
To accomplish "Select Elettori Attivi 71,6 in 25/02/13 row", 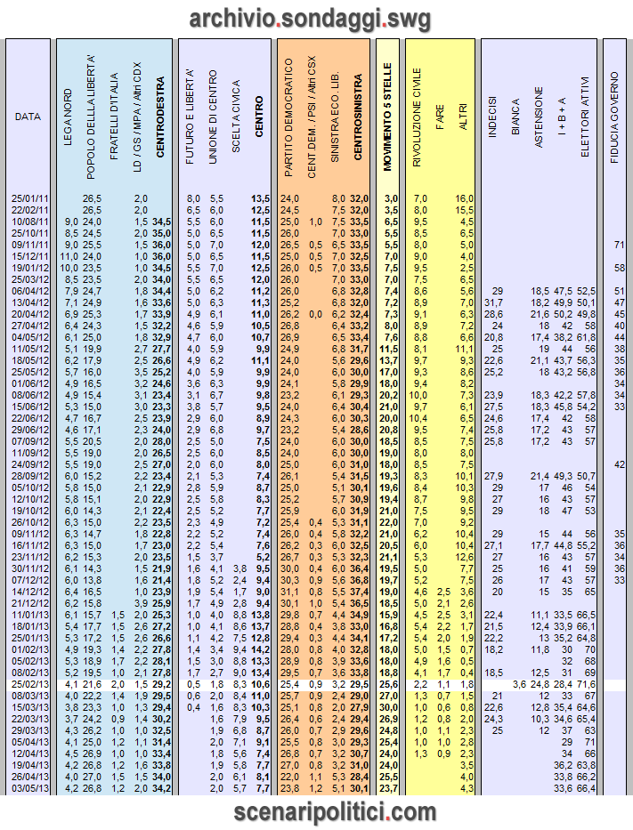I will (586, 684).
